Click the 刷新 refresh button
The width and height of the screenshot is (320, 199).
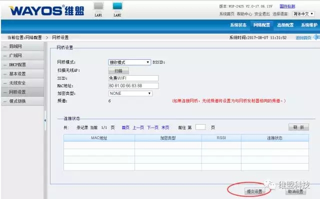coord(298,127)
